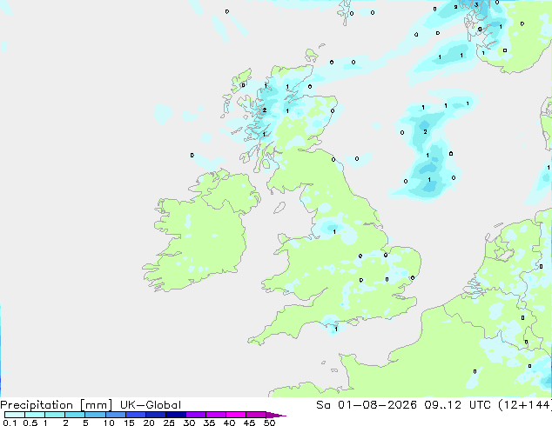
Task: Click the '3' value at top right
Action: tap(476, 4)
